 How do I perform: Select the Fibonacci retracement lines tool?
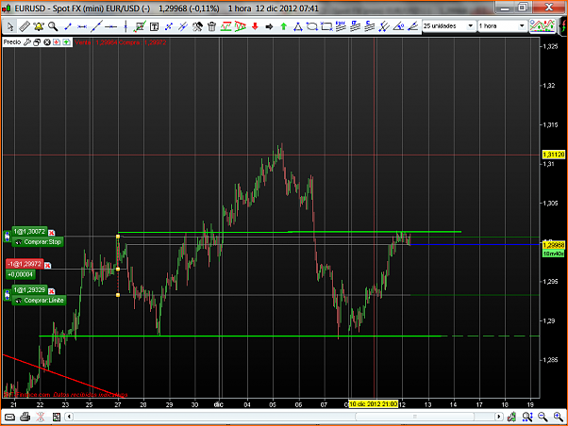341,26
